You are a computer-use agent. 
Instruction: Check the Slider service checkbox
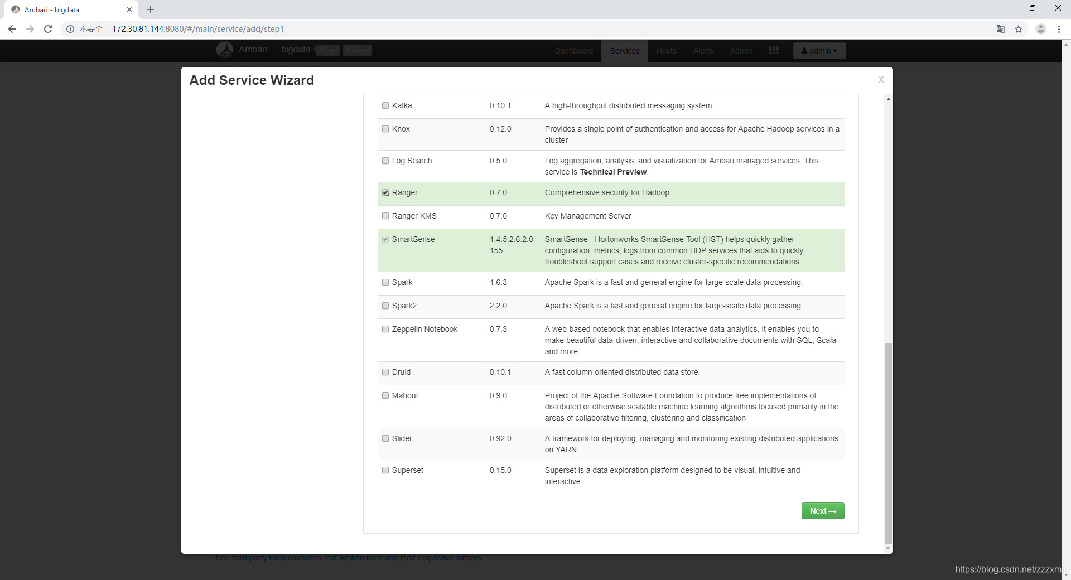(x=385, y=438)
